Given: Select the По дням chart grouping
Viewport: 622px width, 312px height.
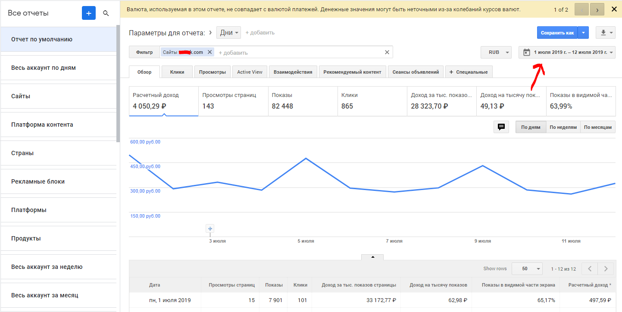Looking at the screenshot, I should click(x=531, y=127).
